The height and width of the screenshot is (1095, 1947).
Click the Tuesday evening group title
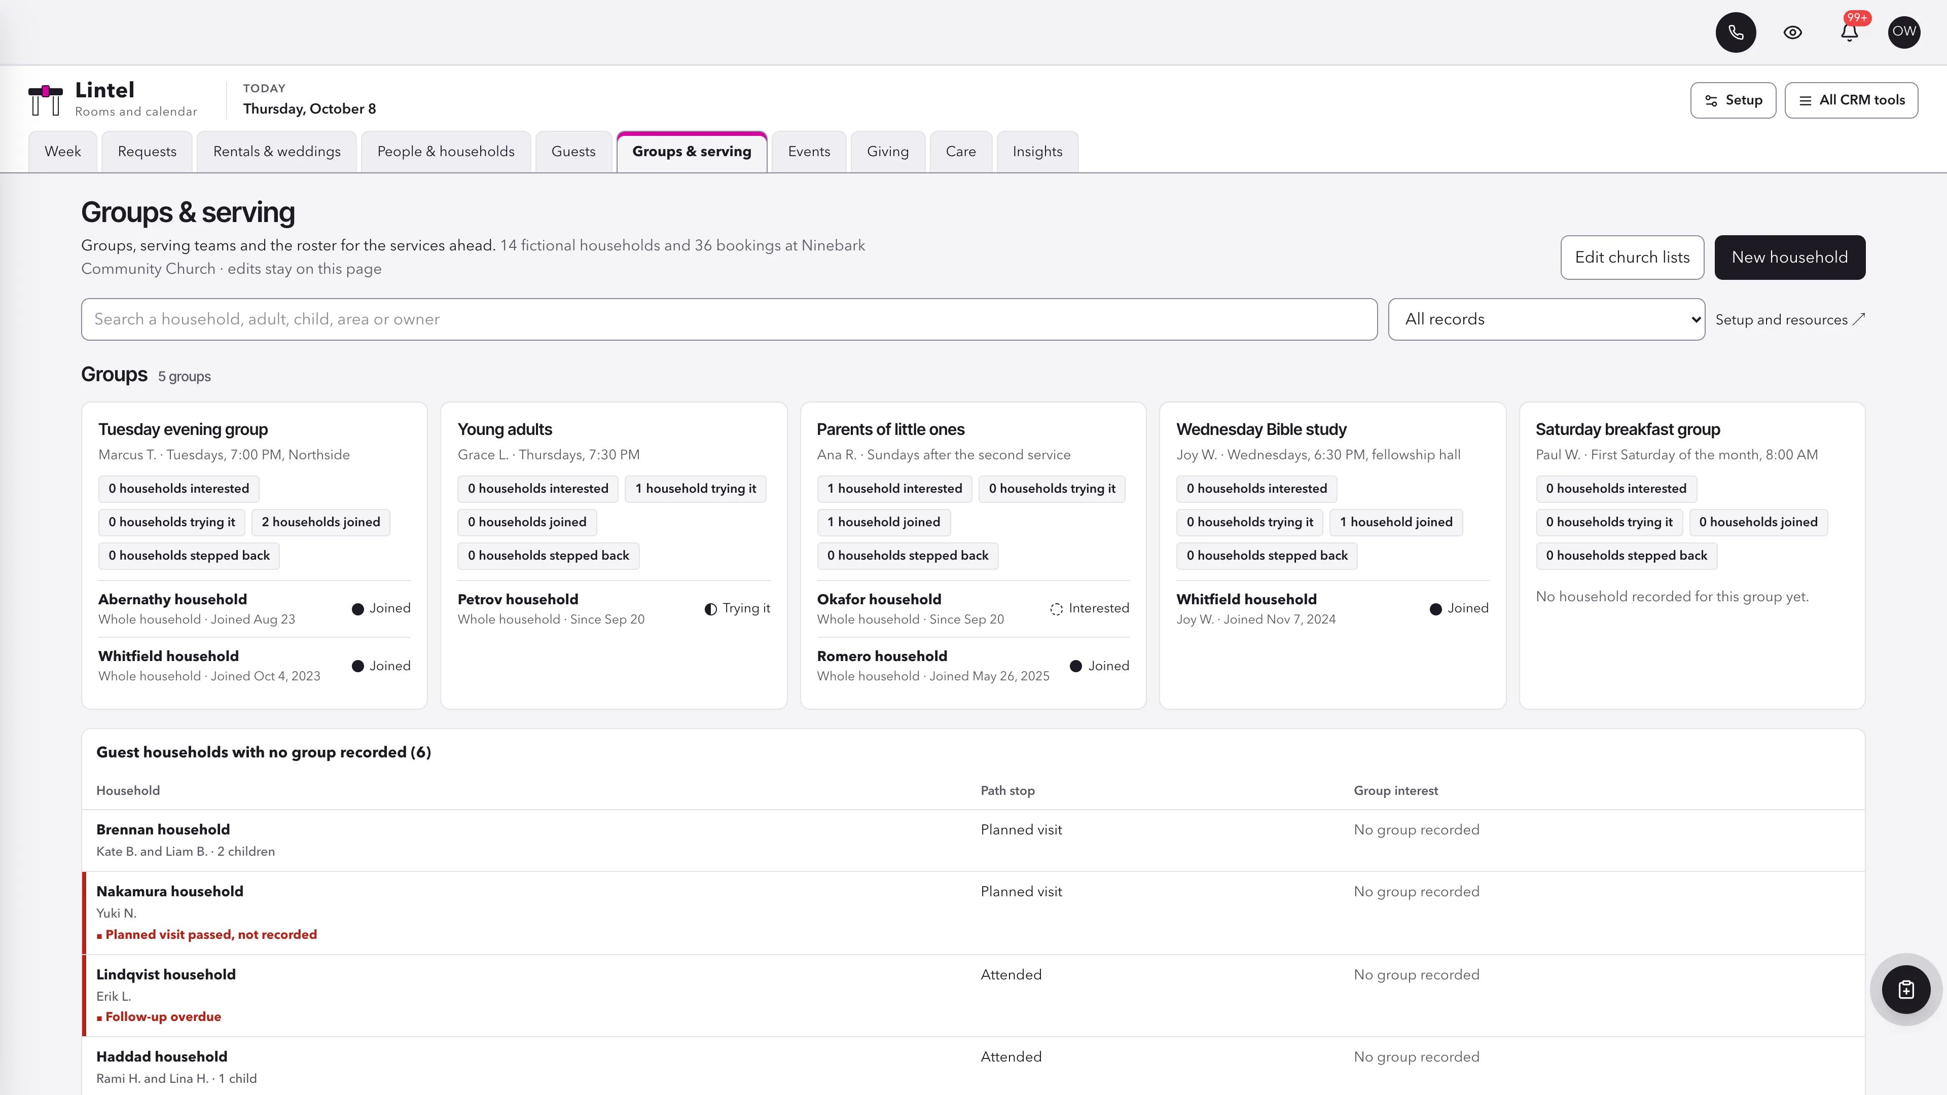coord(183,429)
